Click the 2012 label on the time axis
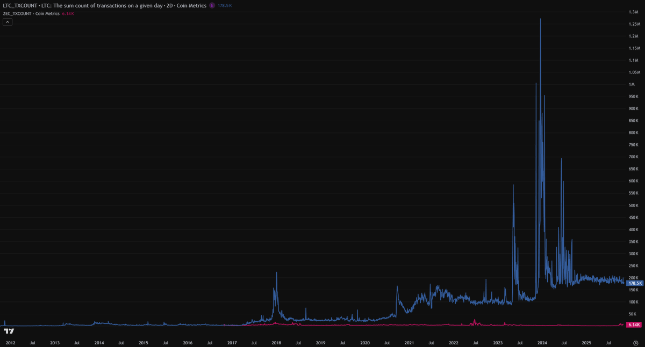Viewport: 645px width, 347px height. coord(11,342)
